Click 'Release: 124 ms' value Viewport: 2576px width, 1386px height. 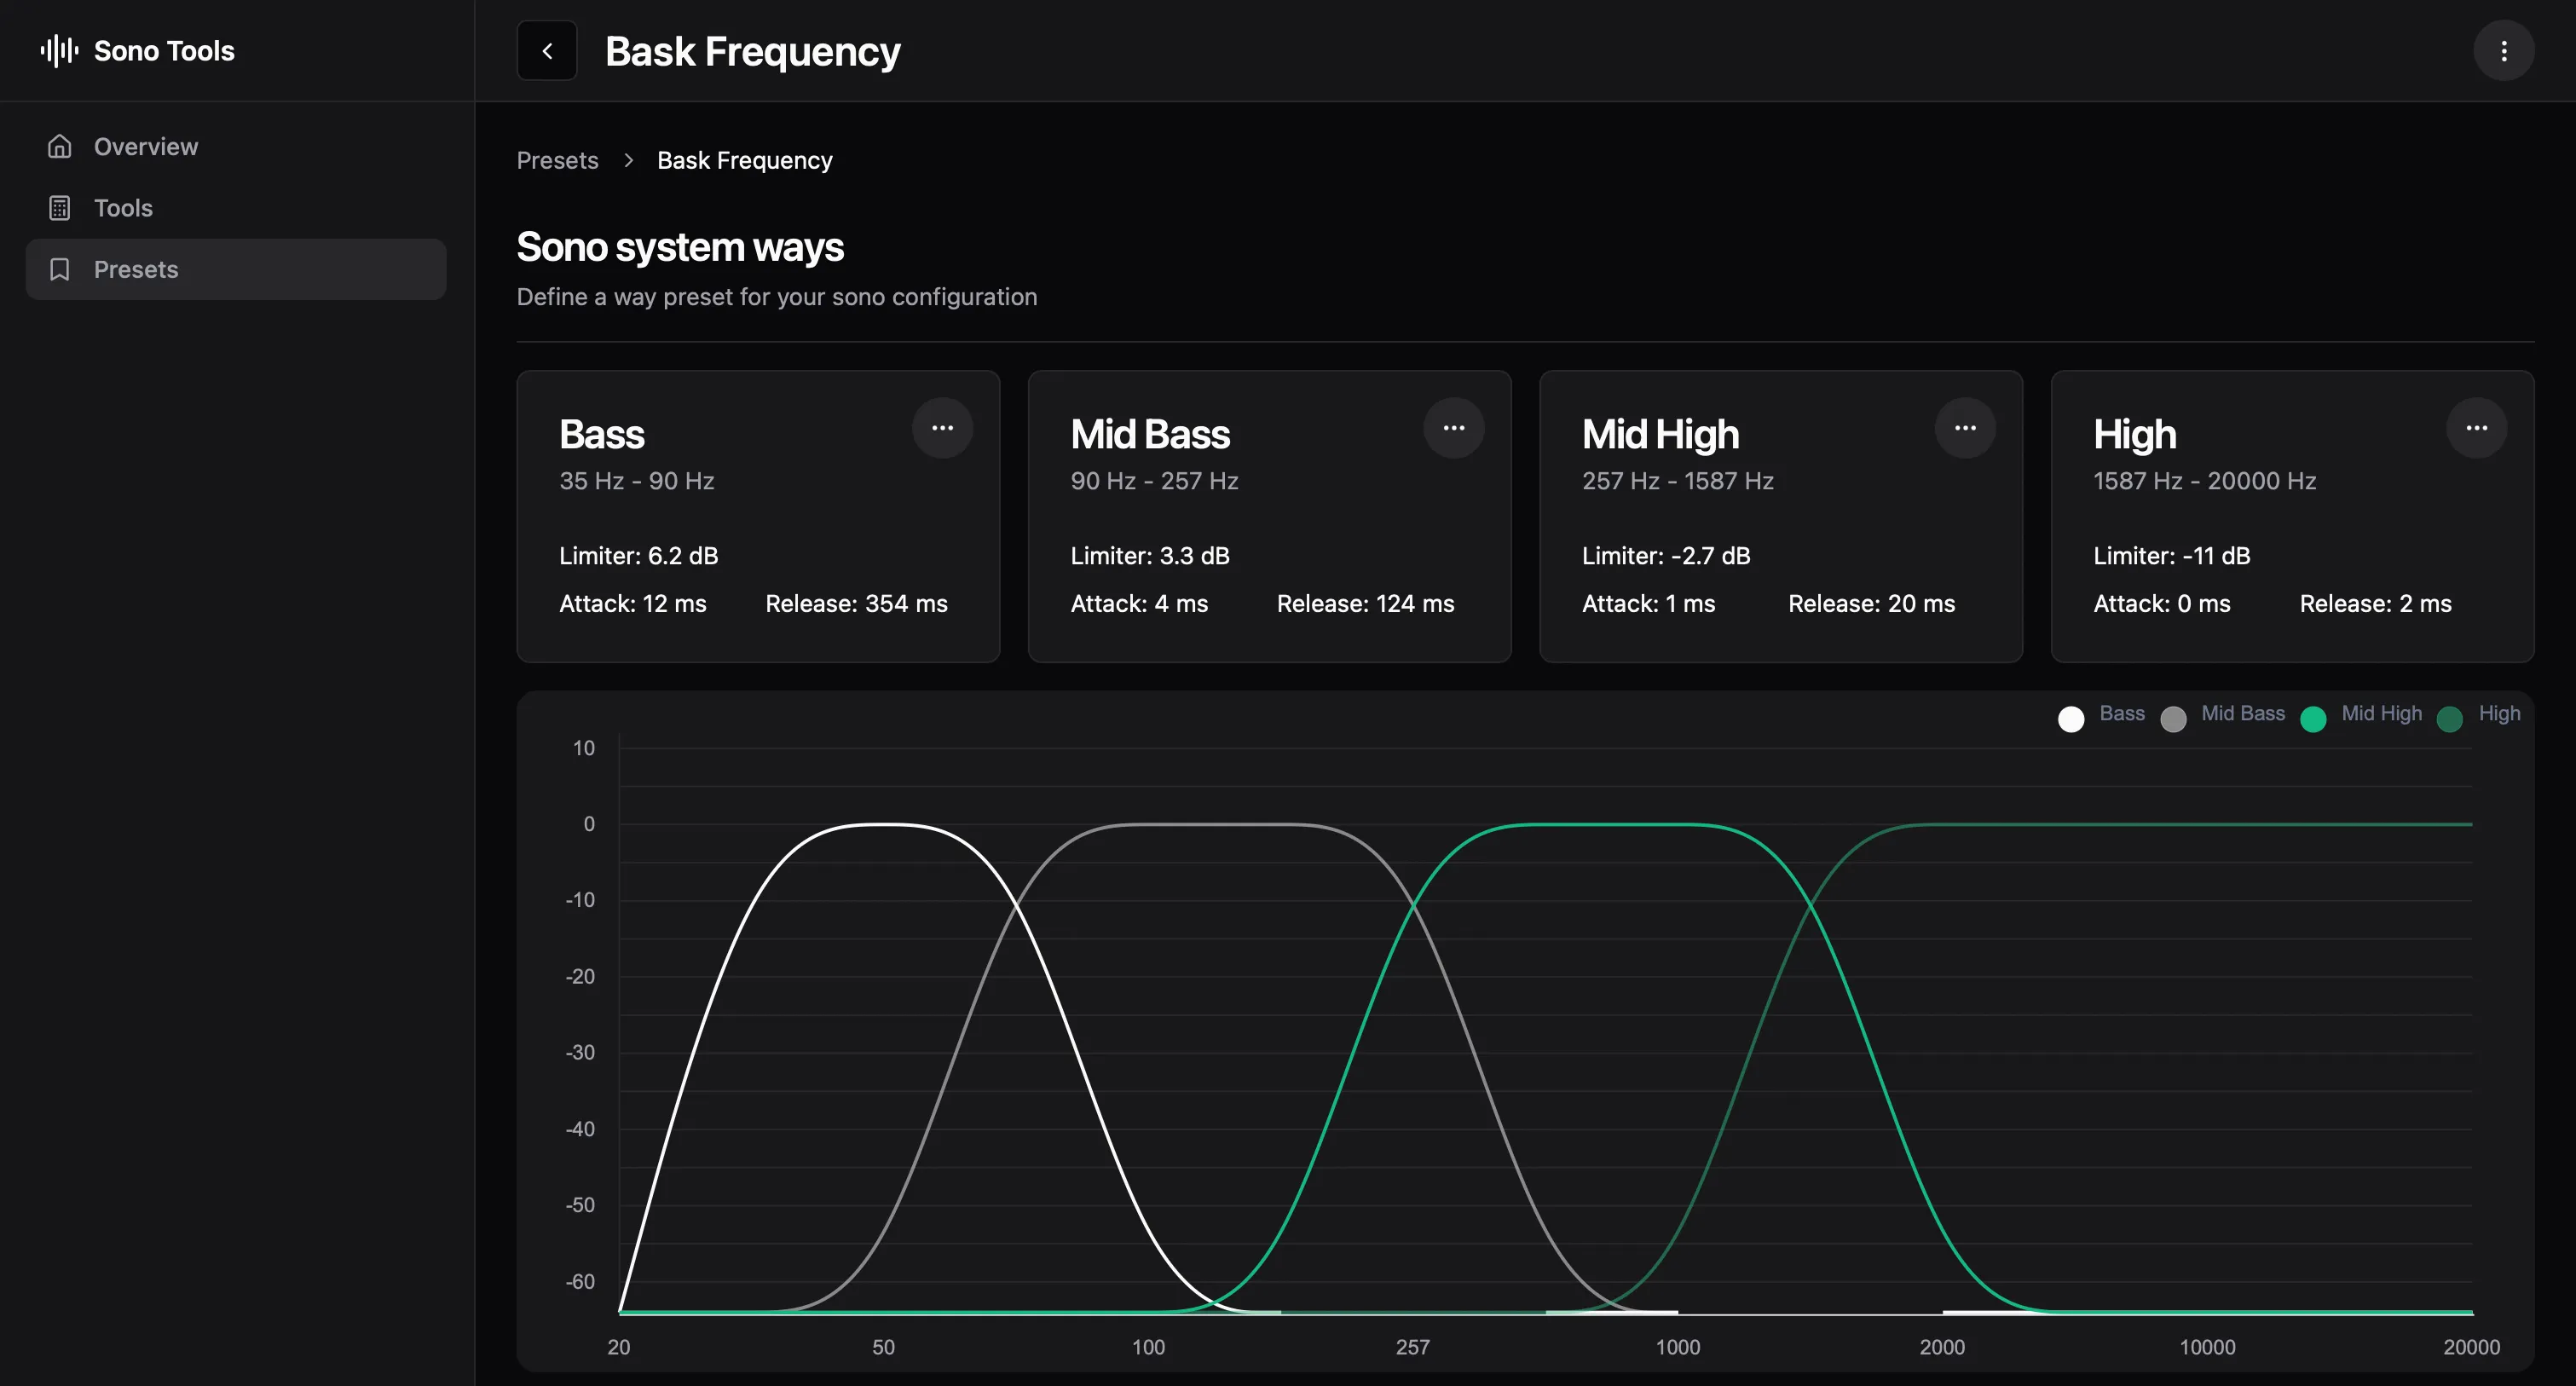(x=1365, y=604)
